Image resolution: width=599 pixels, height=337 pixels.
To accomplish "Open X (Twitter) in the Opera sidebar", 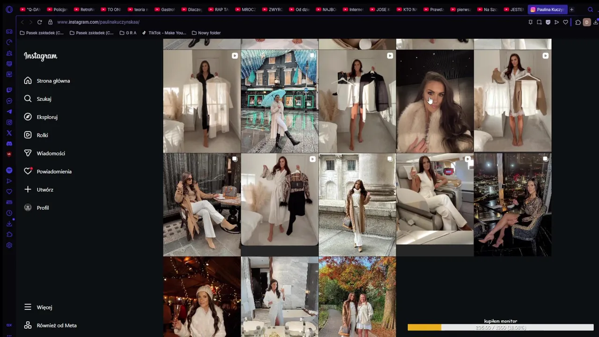I will point(9,133).
